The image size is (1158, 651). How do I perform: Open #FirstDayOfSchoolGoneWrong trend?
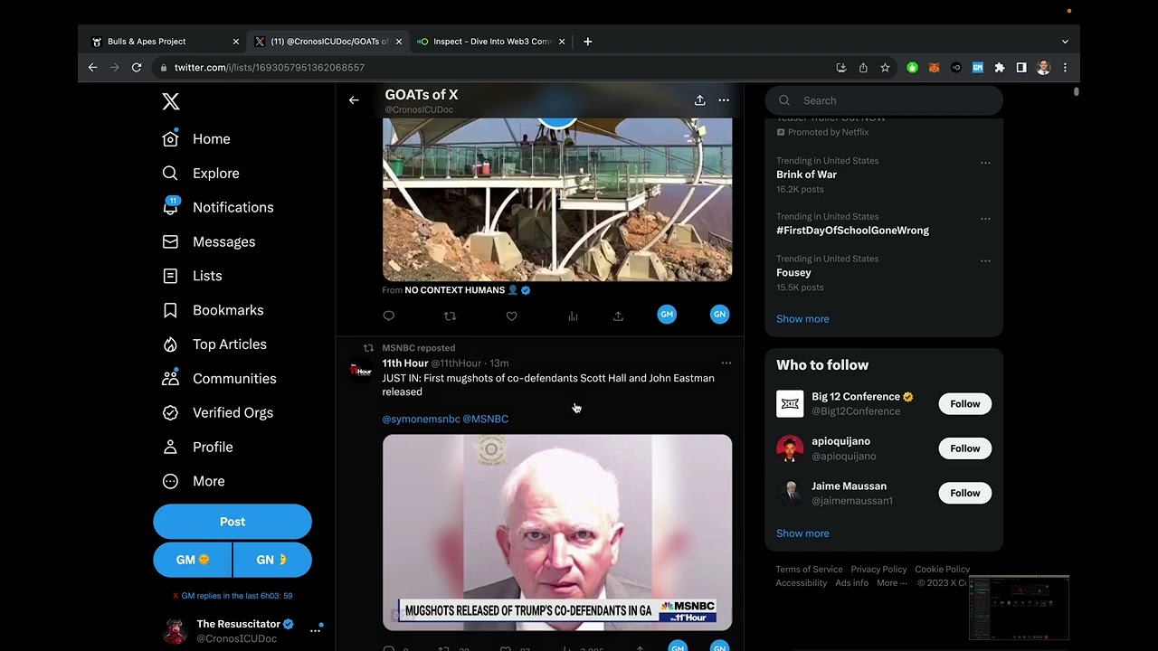(852, 231)
